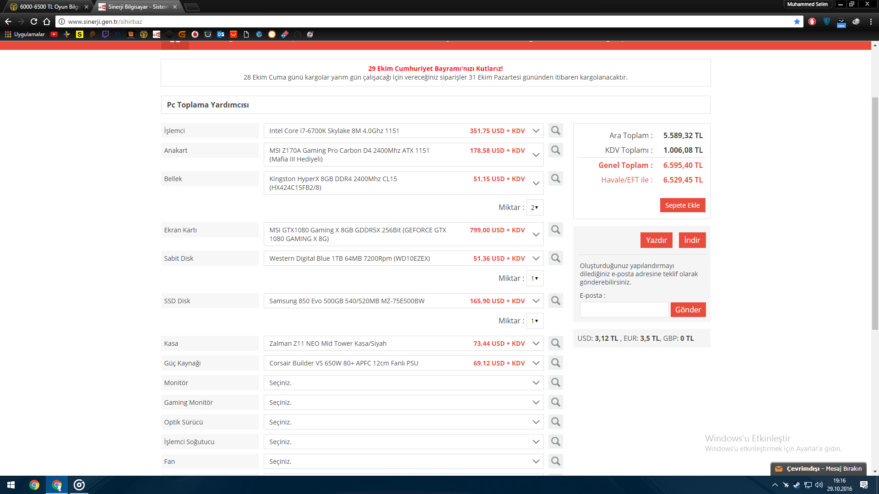Expand the İşlemci product dropdown

536,131
